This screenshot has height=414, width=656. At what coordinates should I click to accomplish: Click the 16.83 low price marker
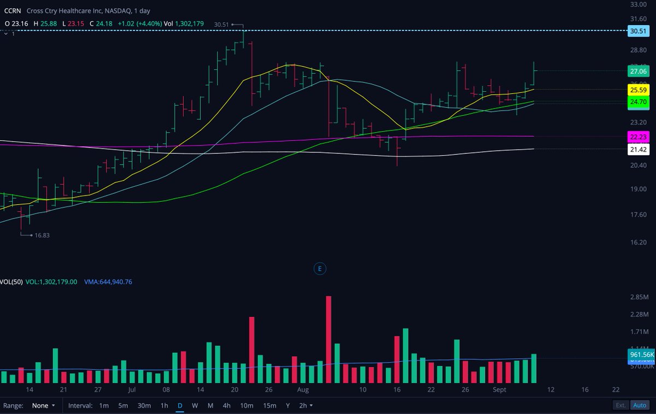tap(42, 235)
